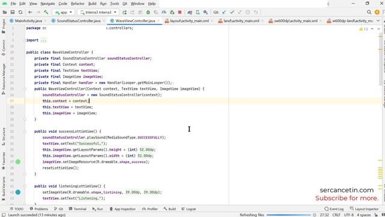Viewport: 385px width, 217px height.
Task: Open the Structure side panel
Action: (4, 137)
